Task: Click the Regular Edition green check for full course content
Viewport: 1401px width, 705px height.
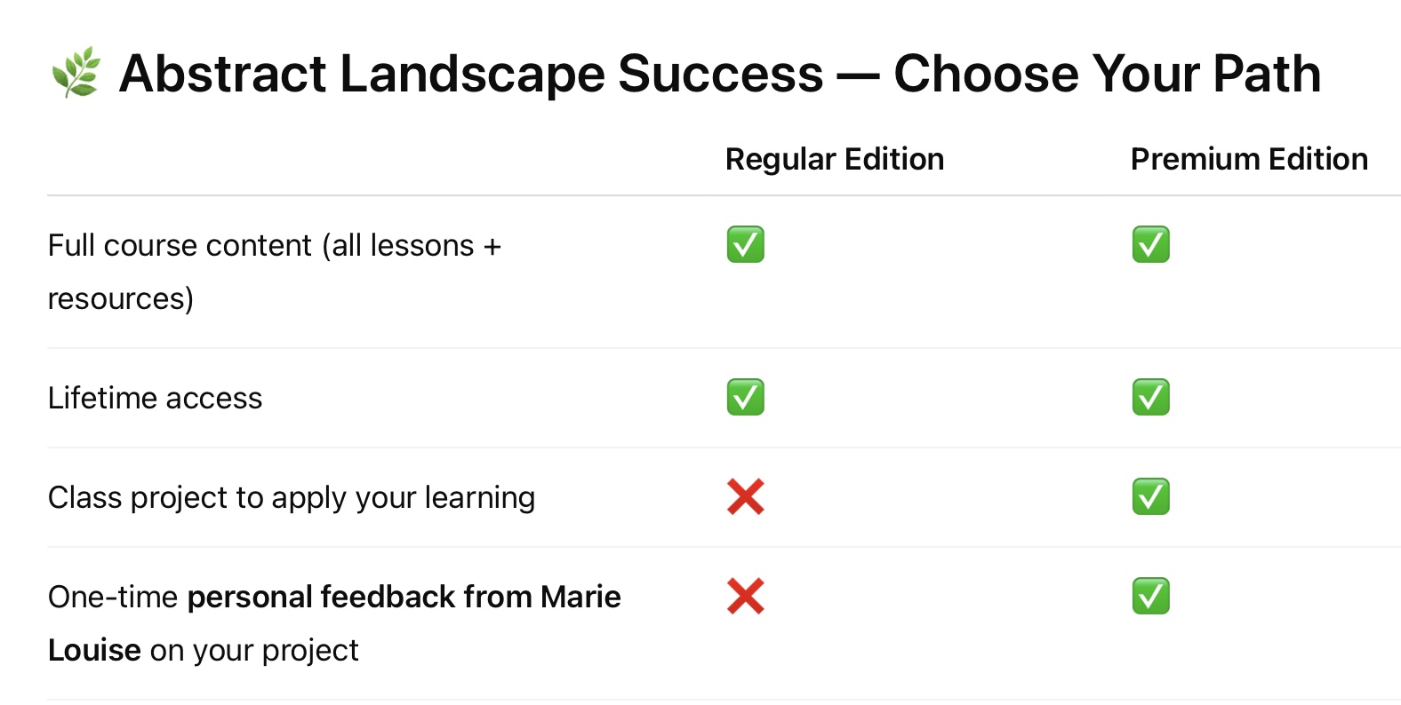Action: [x=745, y=244]
